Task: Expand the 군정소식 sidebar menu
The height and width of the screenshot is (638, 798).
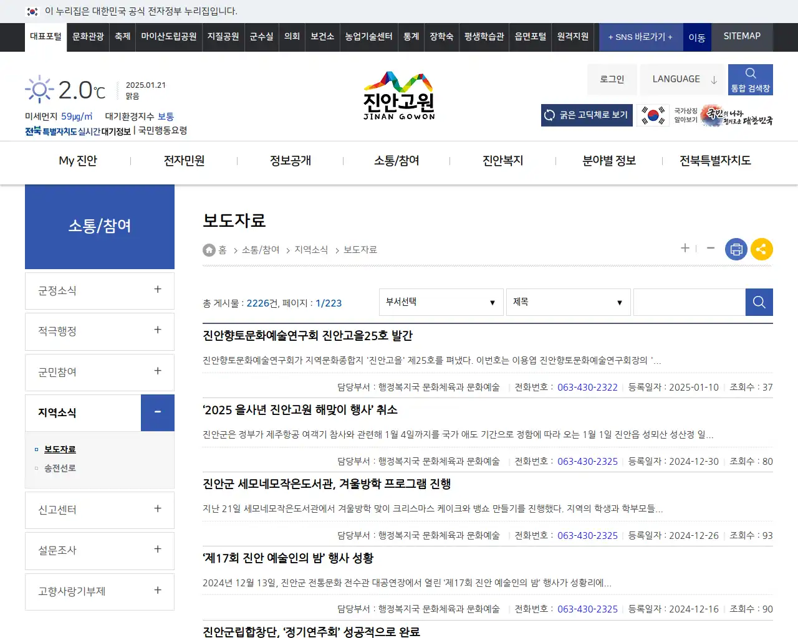Action: (x=157, y=290)
